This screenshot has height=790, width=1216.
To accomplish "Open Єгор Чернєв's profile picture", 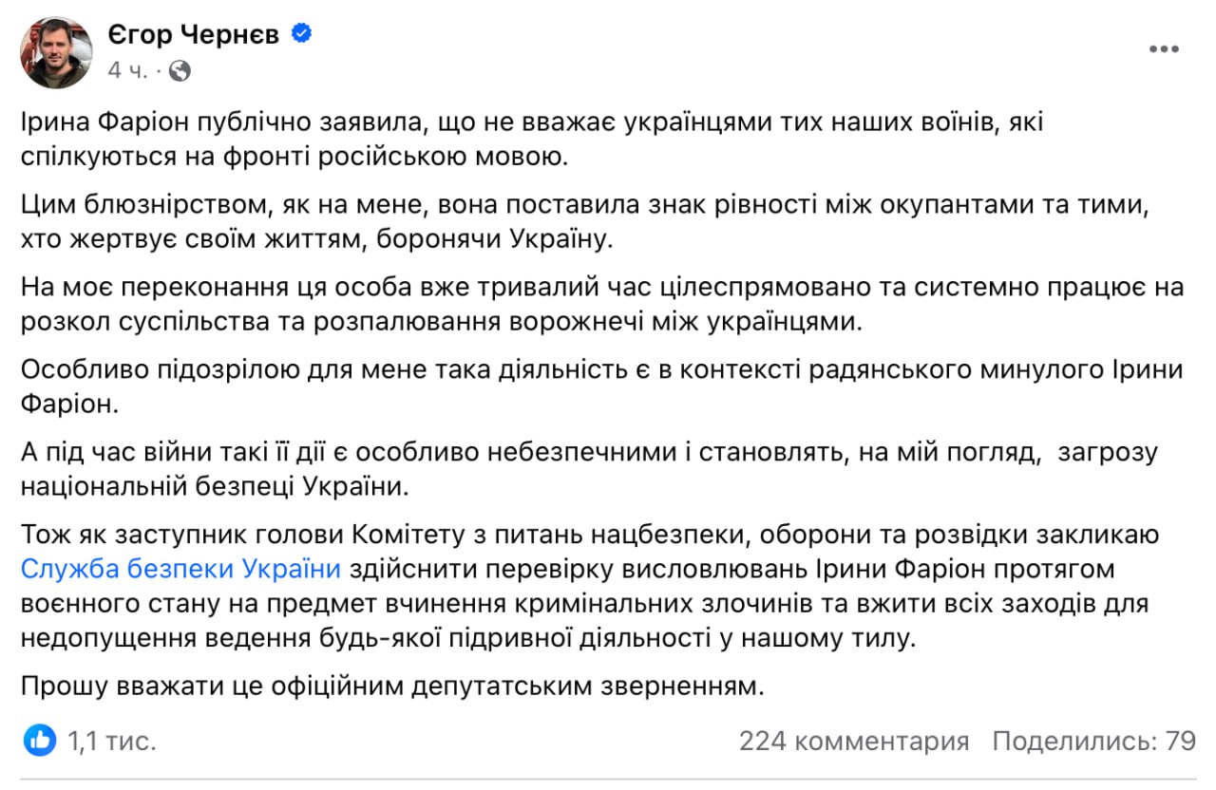I will [x=56, y=52].
